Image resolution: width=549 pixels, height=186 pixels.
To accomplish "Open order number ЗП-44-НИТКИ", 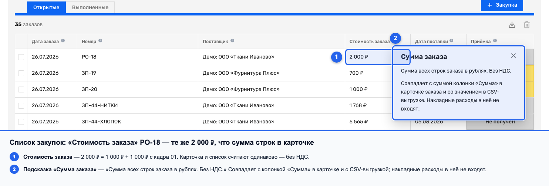I will (100, 106).
